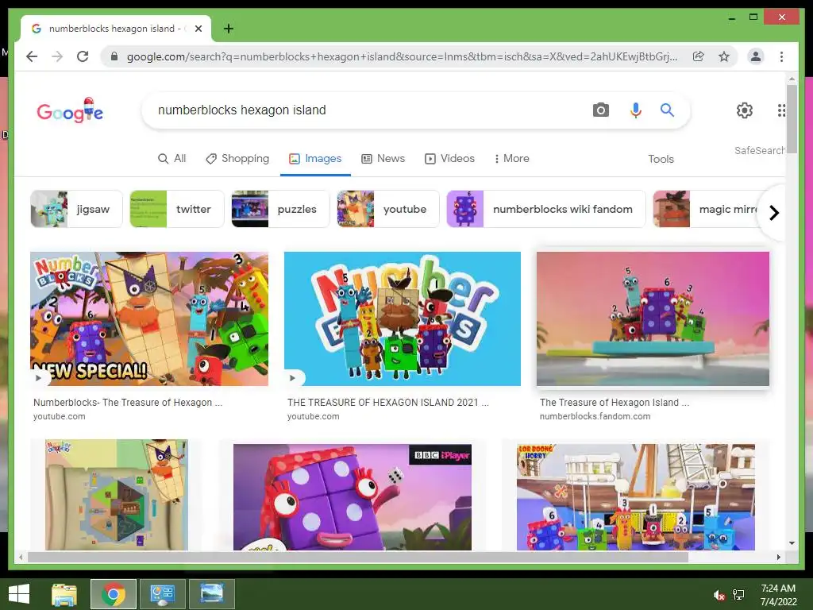
Task: Switch to the Shopping tab
Action: click(237, 159)
